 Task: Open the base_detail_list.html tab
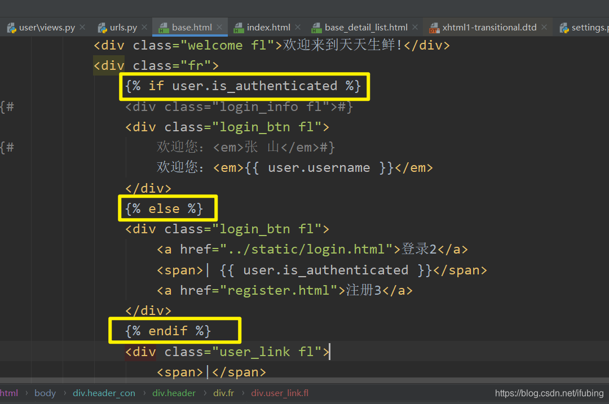(x=366, y=28)
